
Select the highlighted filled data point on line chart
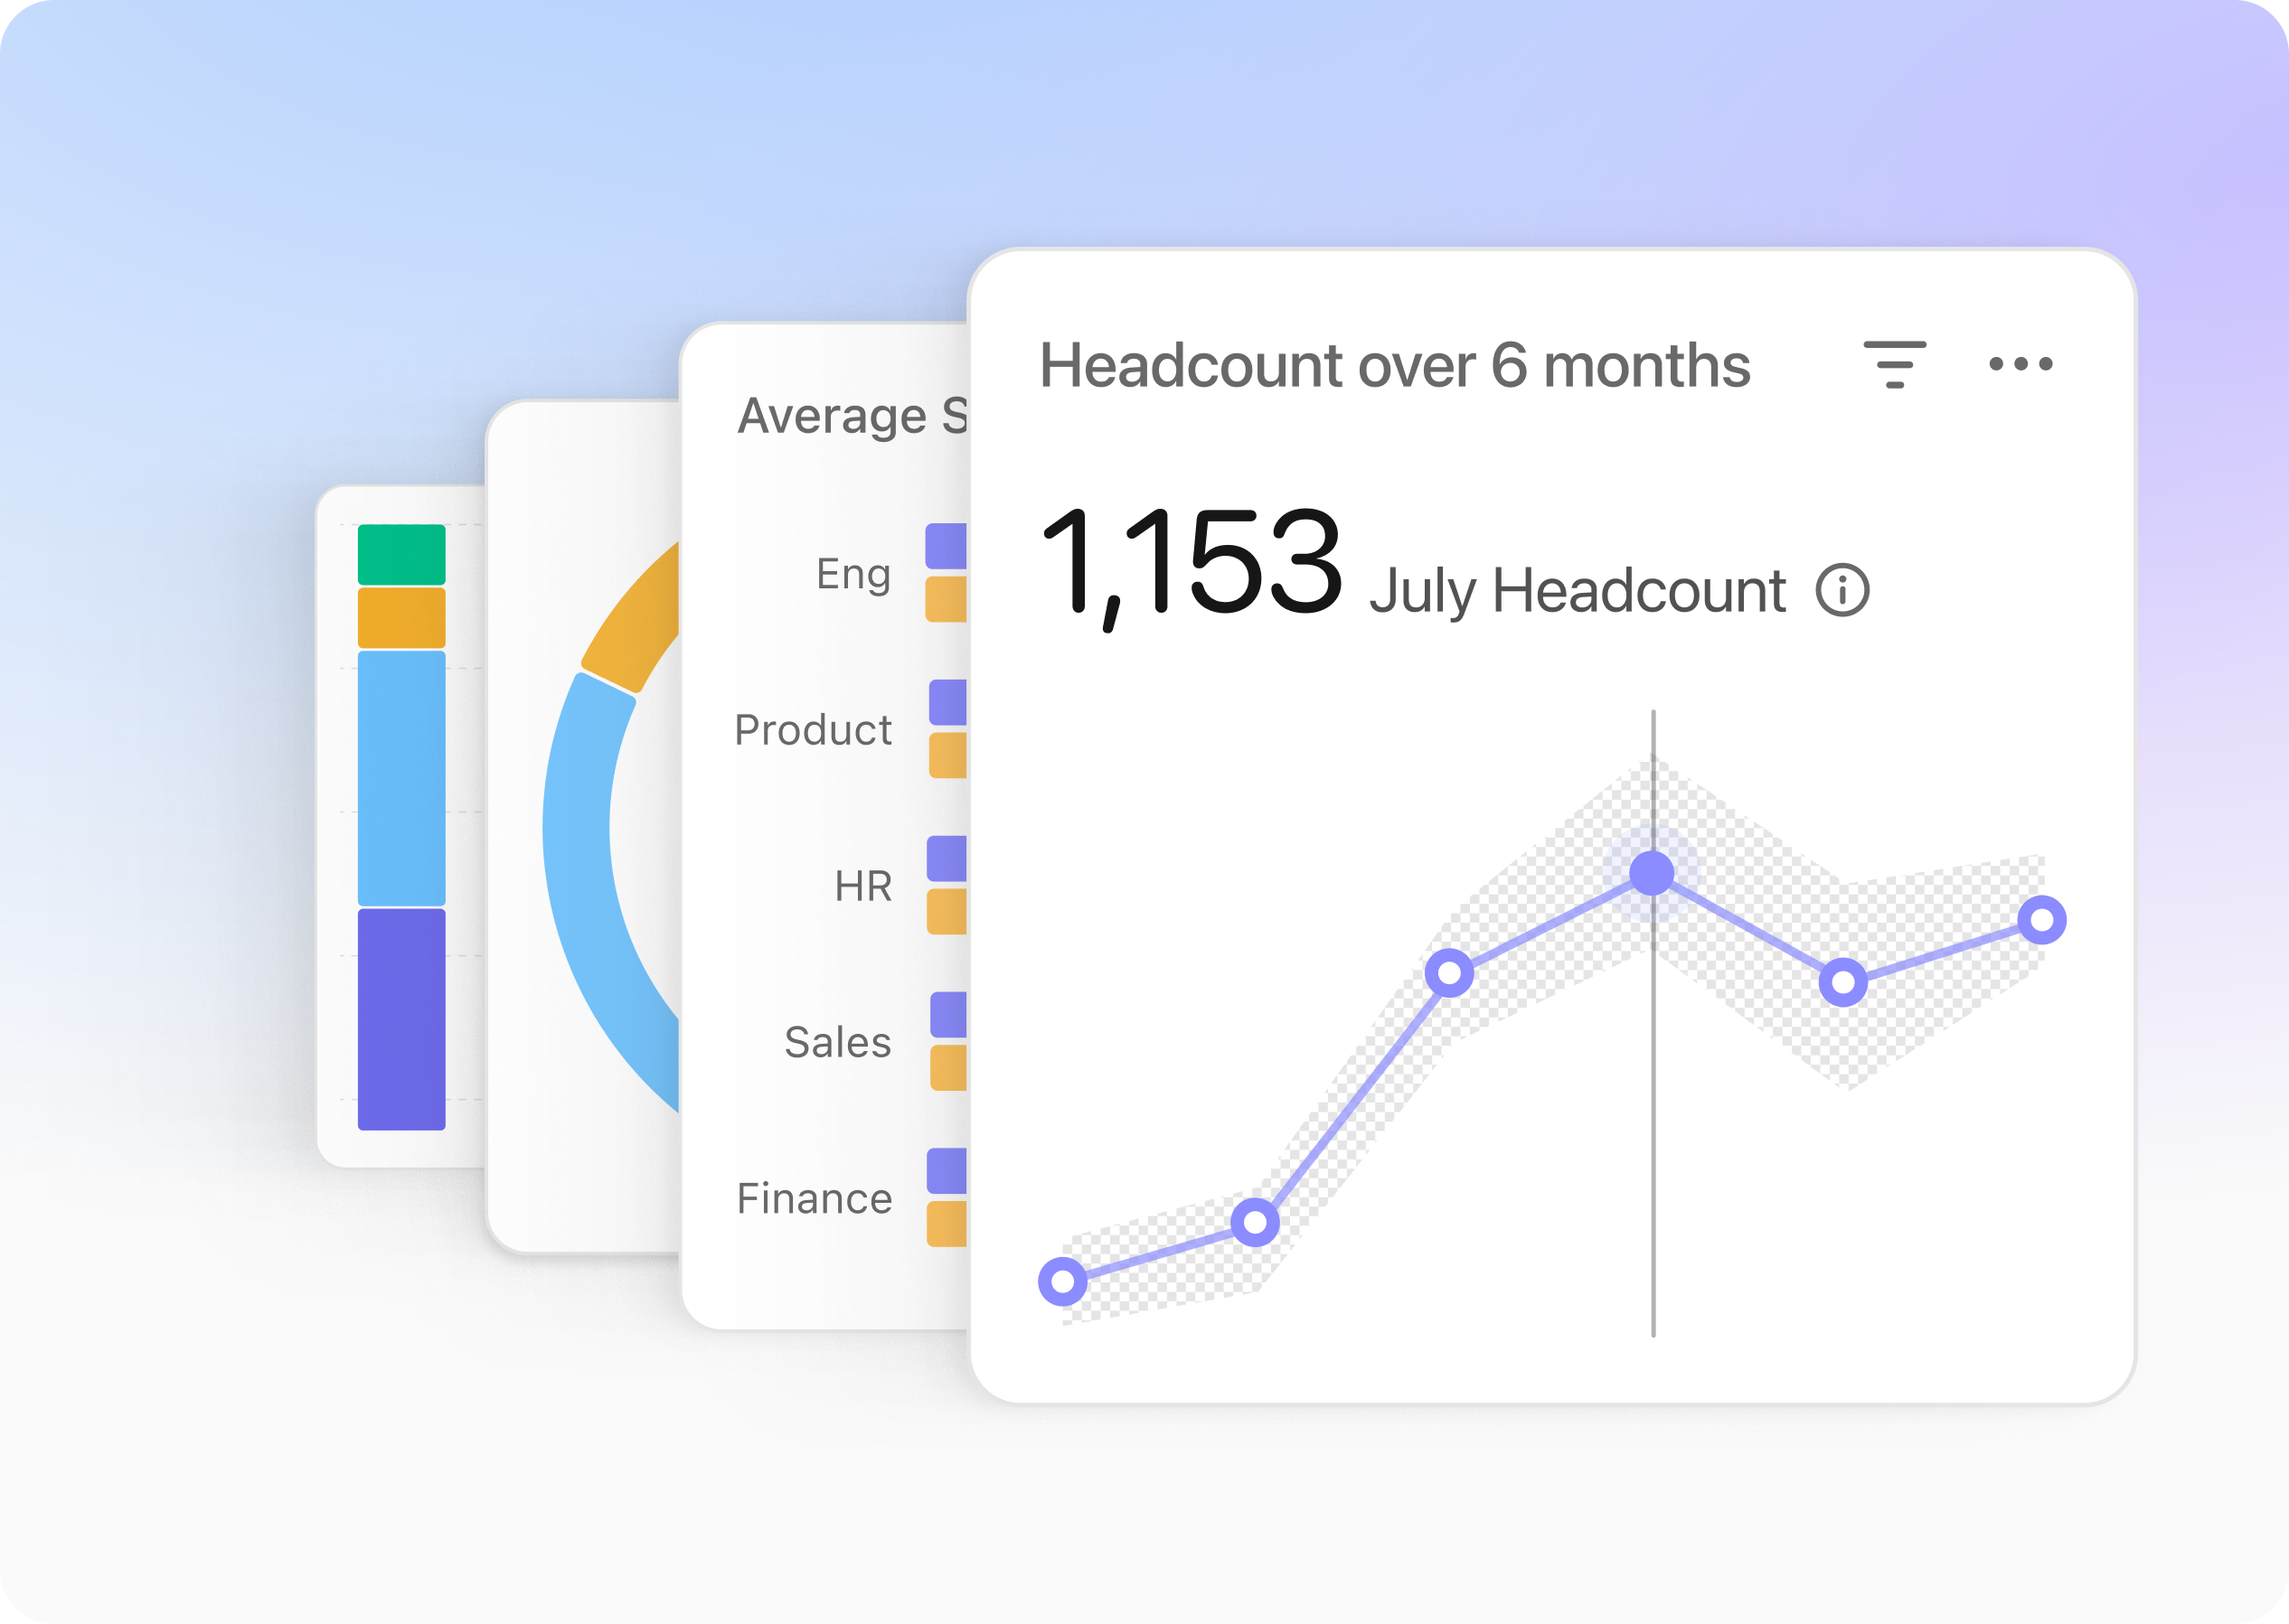pyautogui.click(x=1652, y=872)
